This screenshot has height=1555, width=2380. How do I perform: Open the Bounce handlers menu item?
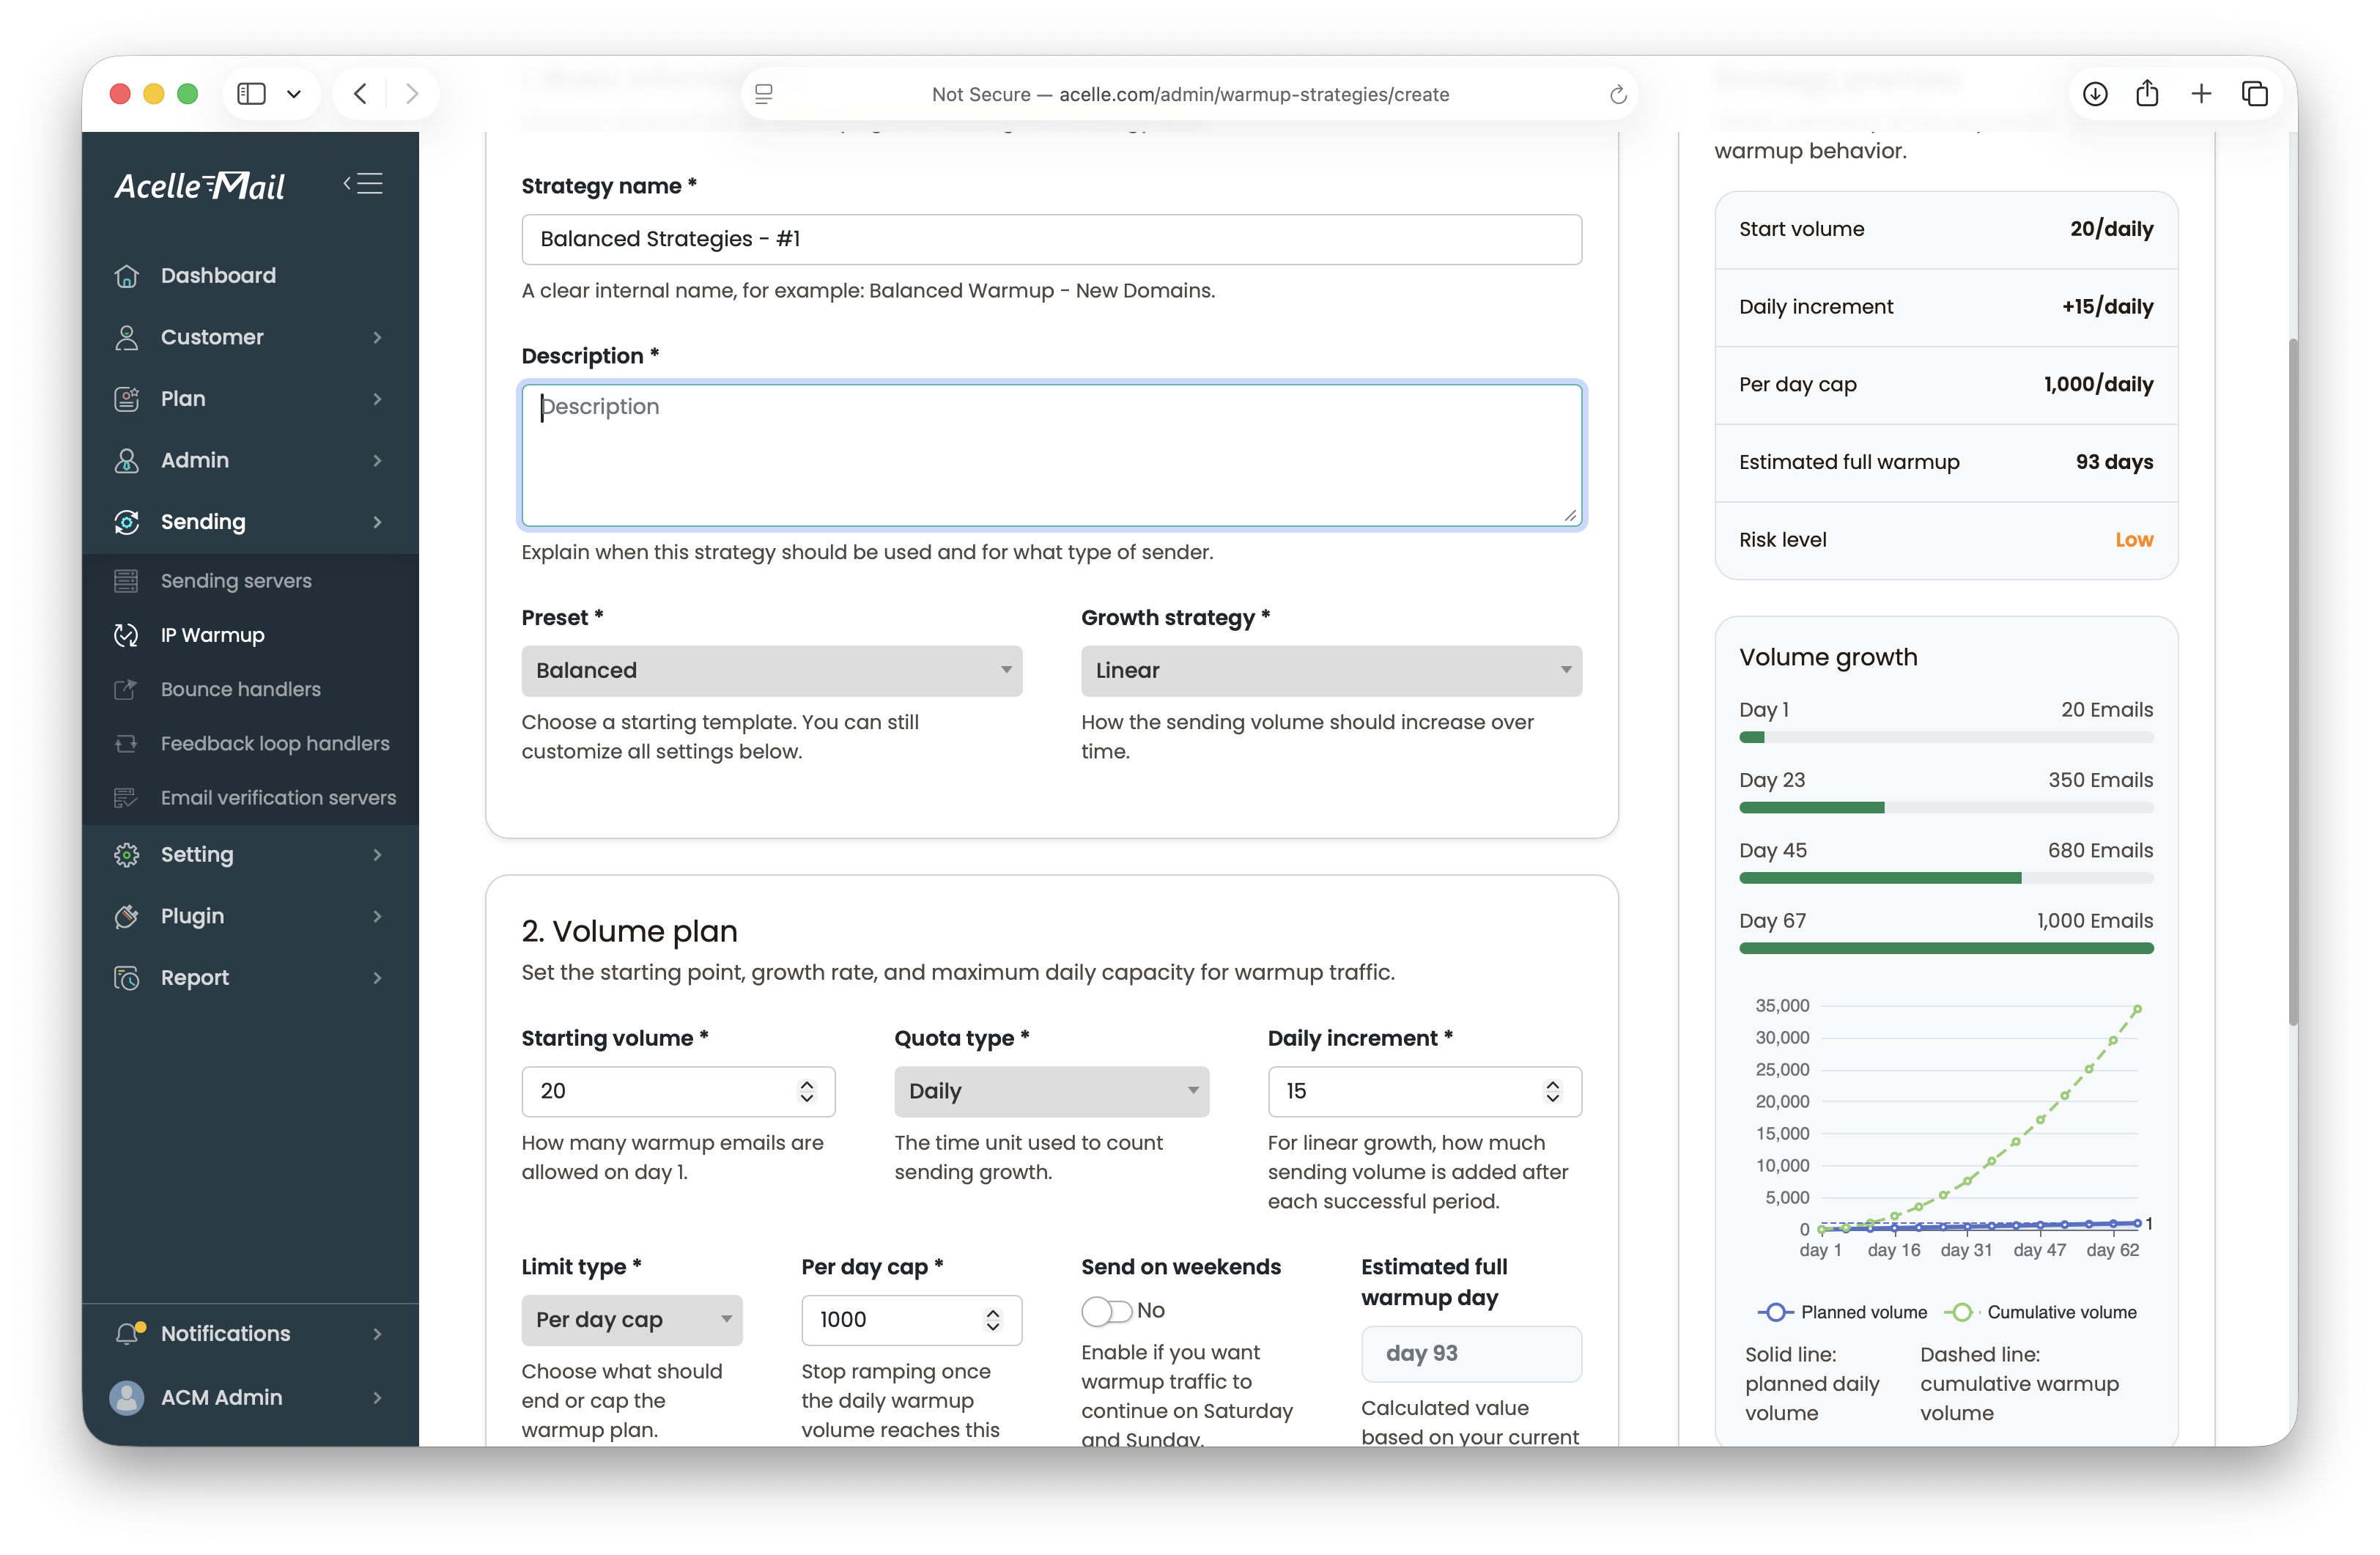(251, 689)
